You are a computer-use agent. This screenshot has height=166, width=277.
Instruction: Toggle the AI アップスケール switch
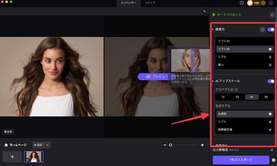click(x=271, y=81)
